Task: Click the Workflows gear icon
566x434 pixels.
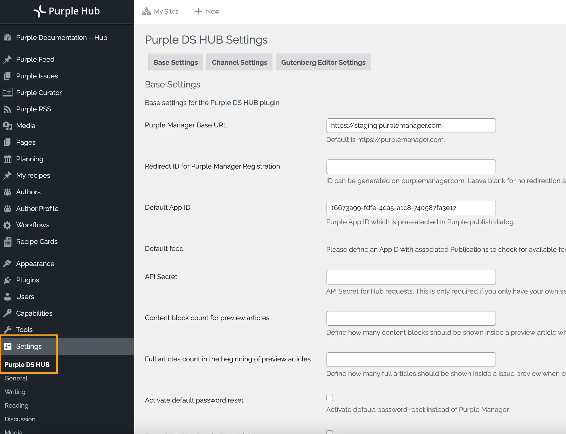Action: coord(8,225)
